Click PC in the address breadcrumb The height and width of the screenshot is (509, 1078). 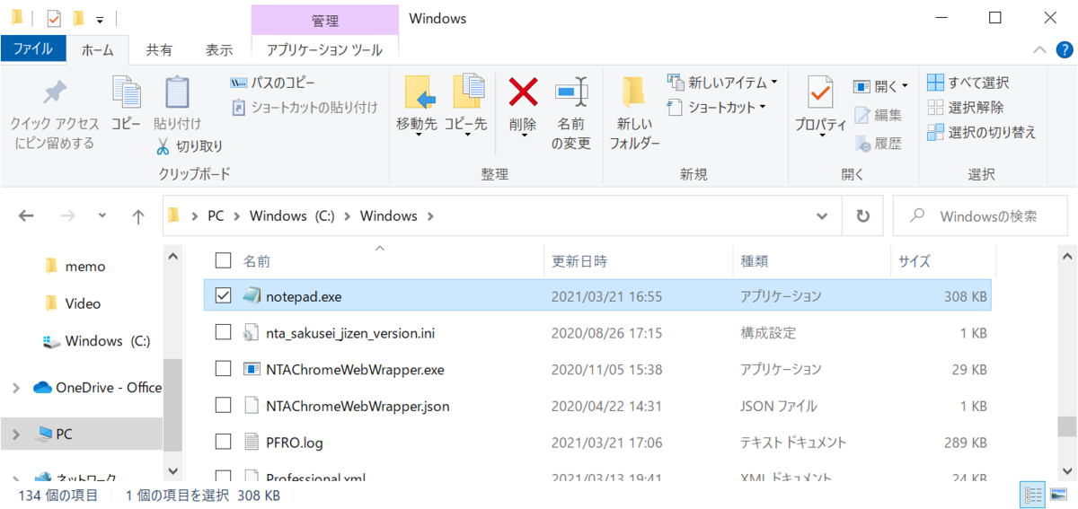pos(216,216)
